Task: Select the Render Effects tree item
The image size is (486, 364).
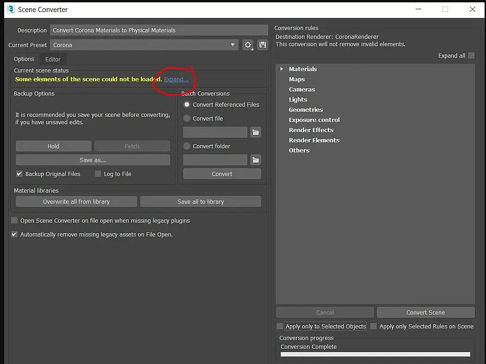Action: [311, 130]
